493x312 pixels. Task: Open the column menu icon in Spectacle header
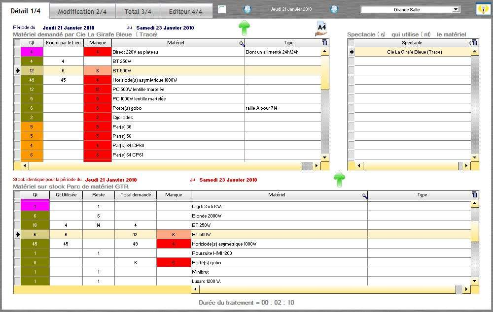(475, 43)
